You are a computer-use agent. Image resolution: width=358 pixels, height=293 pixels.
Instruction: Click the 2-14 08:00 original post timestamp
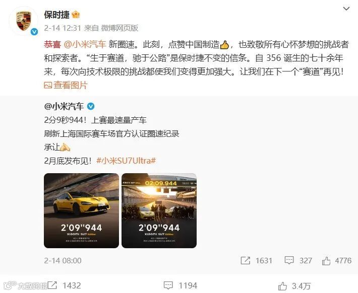click(63, 261)
